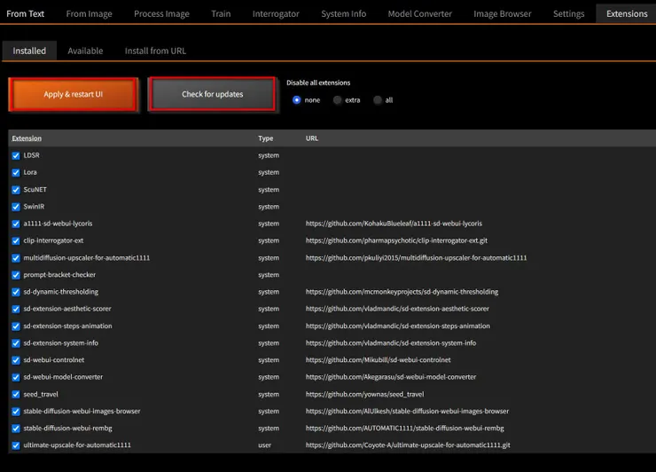Disable the stable-diffusion-webui-rembg checkbox
656x472 pixels.
point(16,429)
